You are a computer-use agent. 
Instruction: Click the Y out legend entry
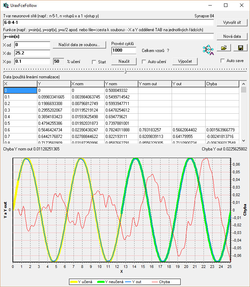pyautogui.click(x=133, y=282)
